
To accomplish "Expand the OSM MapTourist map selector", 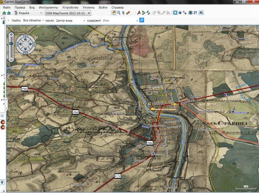I will pos(68,13).
